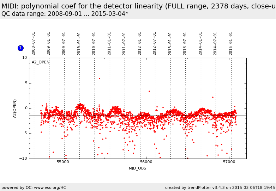Click the y-axis tick label −10

pyautogui.click(x=23, y=159)
